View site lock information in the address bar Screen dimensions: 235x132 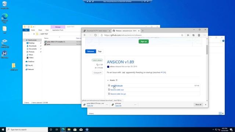coord(102,35)
